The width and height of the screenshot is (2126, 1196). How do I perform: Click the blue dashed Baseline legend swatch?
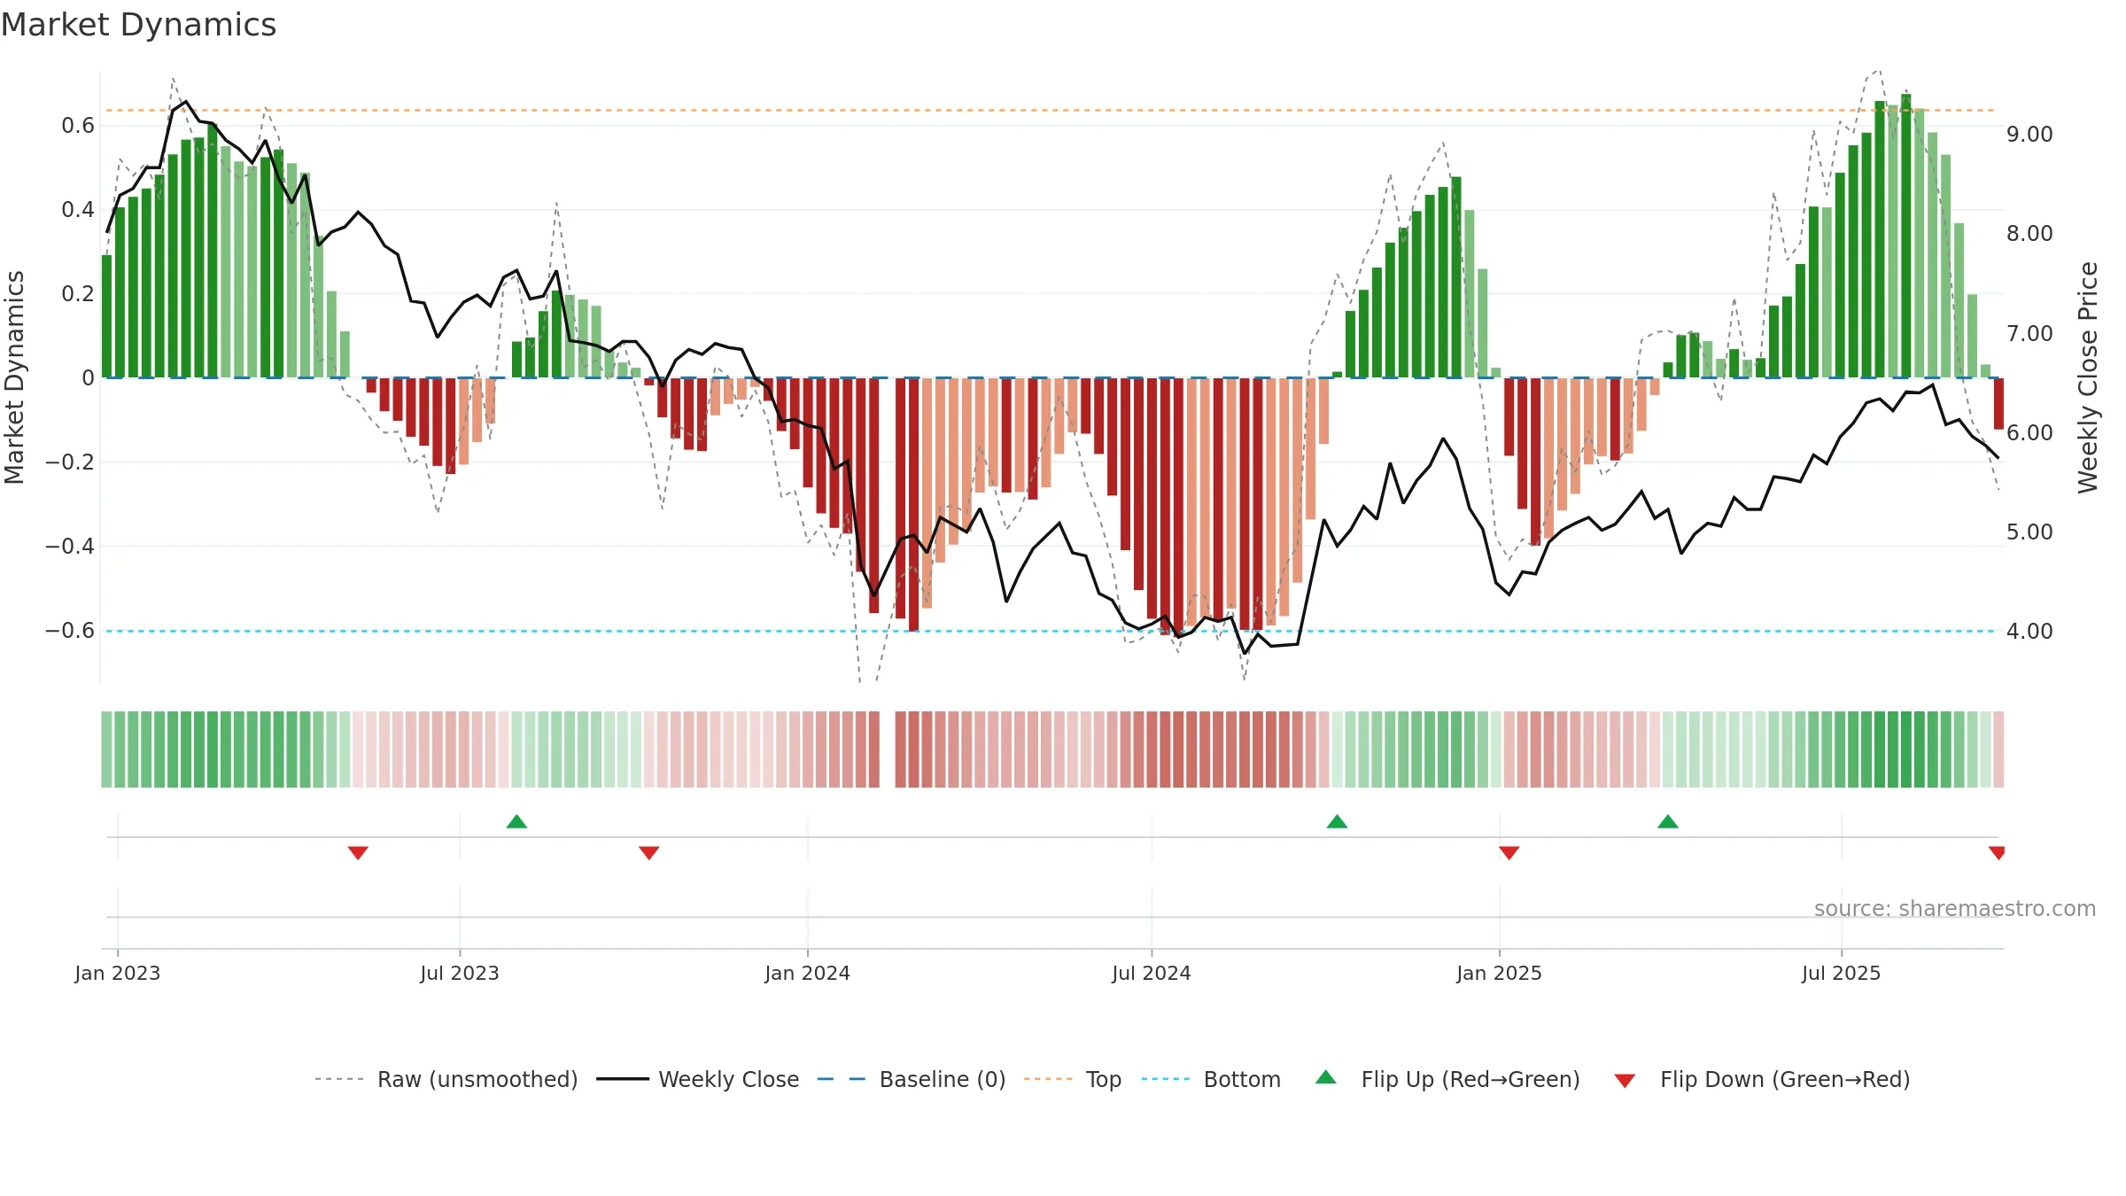[x=842, y=1079]
